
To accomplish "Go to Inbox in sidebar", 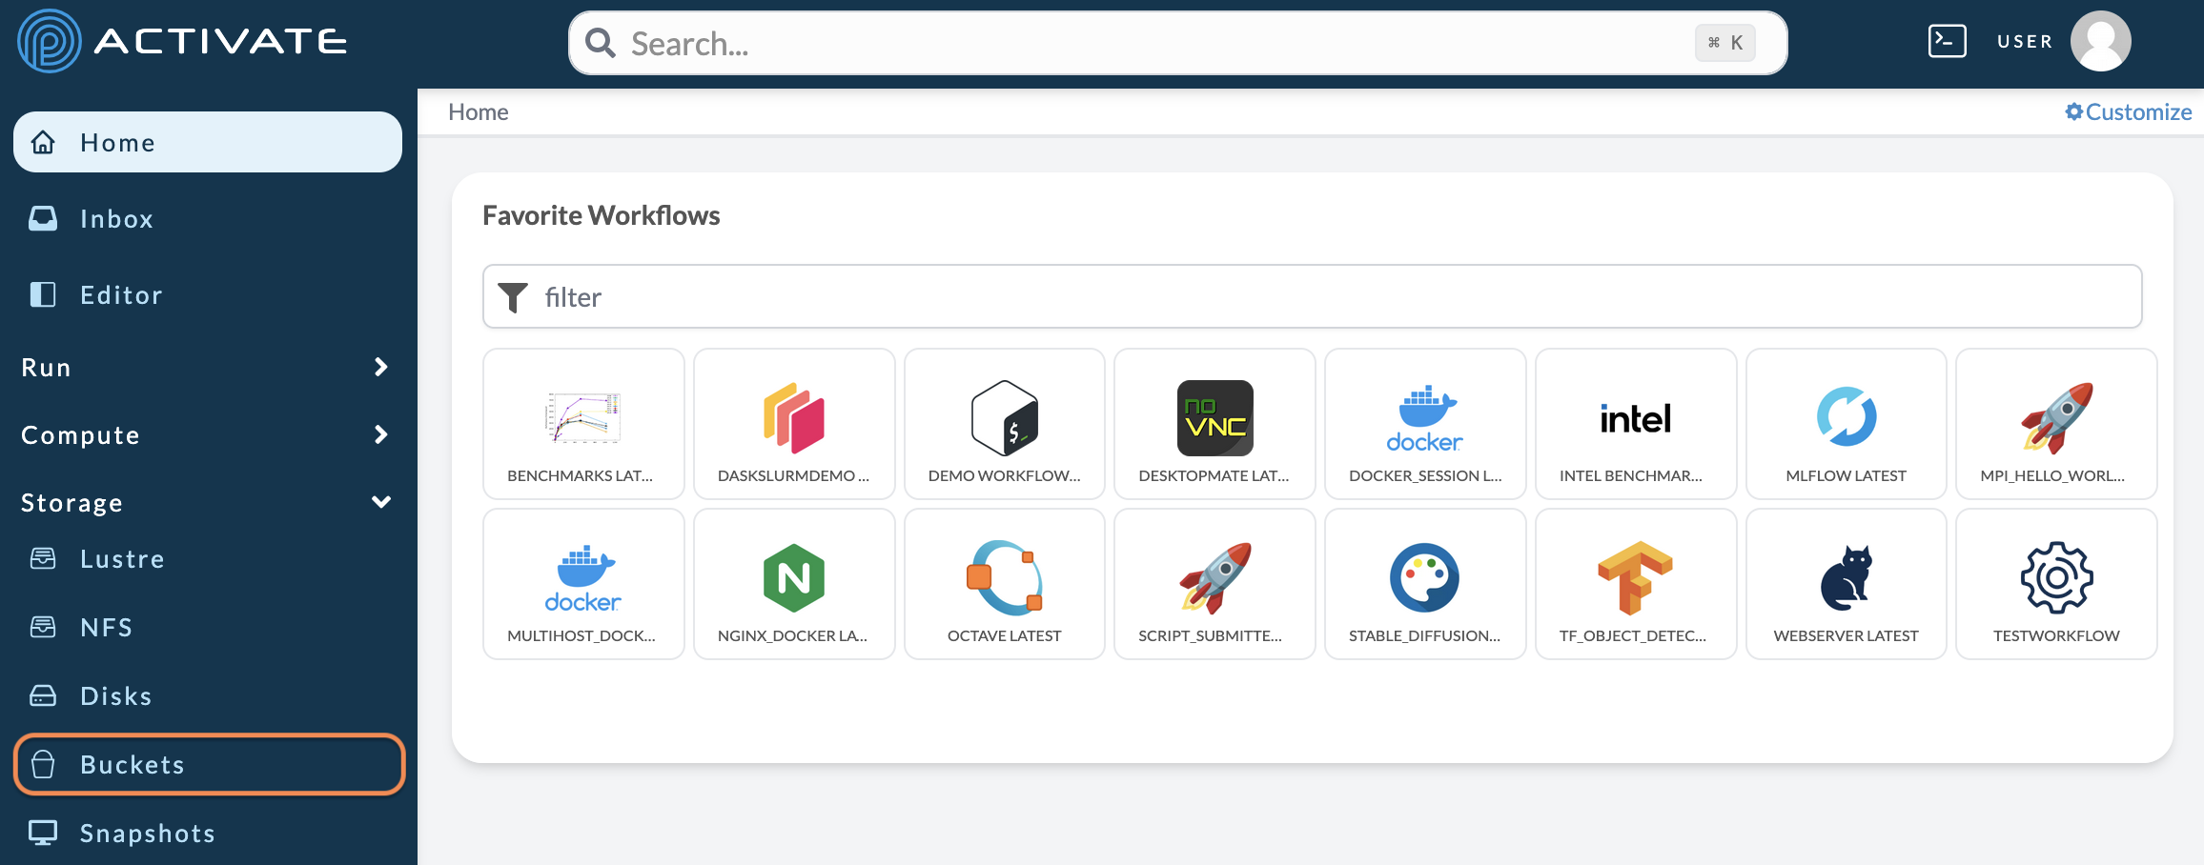I will [x=208, y=218].
